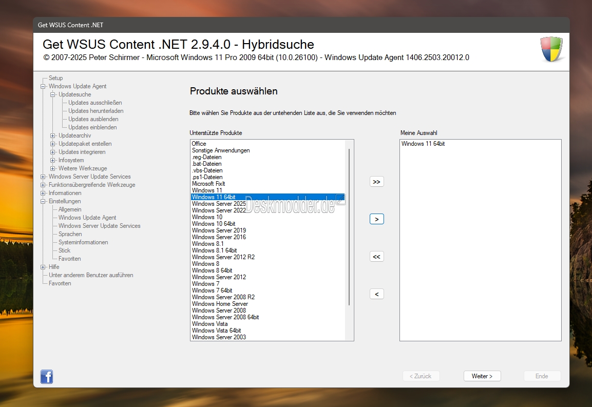
Task: Select Windows Server 2016 in the list
Action: point(268,237)
